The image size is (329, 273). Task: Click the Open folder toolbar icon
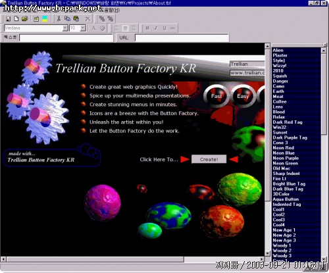[x=25, y=18]
